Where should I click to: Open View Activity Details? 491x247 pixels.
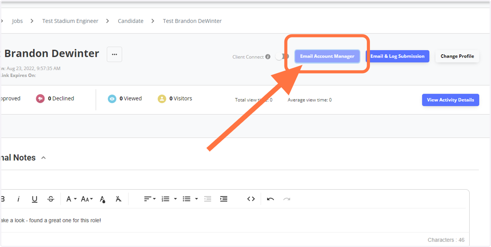pyautogui.click(x=450, y=100)
